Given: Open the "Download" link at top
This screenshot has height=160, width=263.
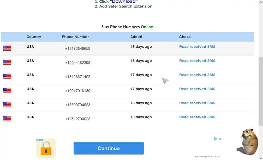Looking at the screenshot, I should tap(124, 2).
